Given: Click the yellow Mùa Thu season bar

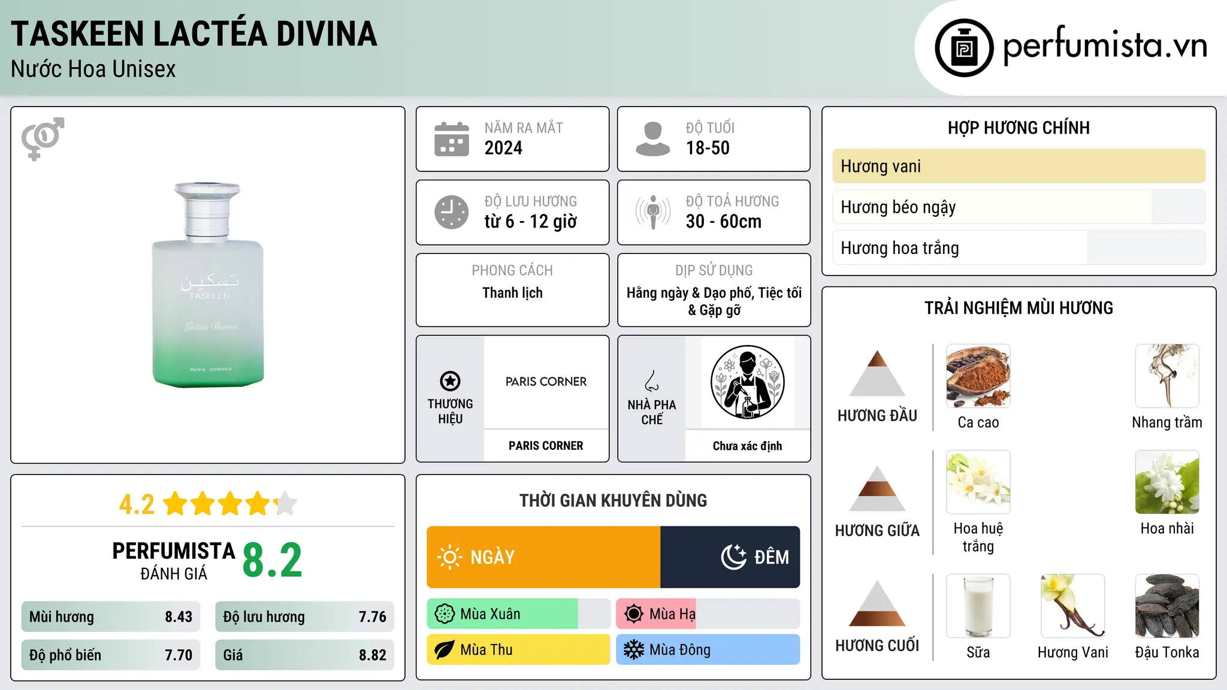Looking at the screenshot, I should (x=518, y=650).
